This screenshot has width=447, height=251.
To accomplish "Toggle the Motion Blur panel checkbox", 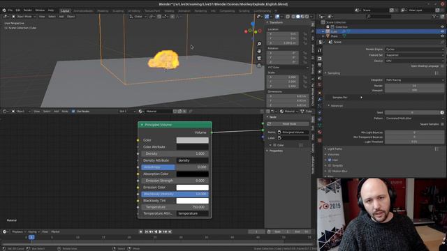I will coord(330,171).
